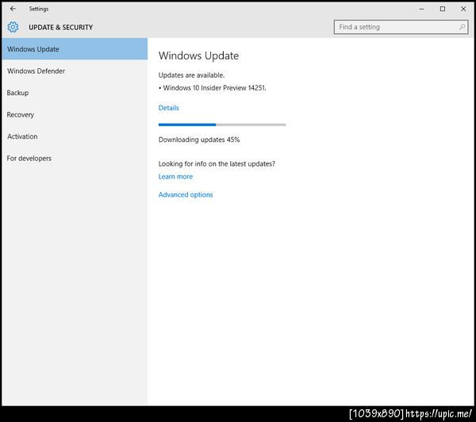Click the Learn more link

(175, 176)
